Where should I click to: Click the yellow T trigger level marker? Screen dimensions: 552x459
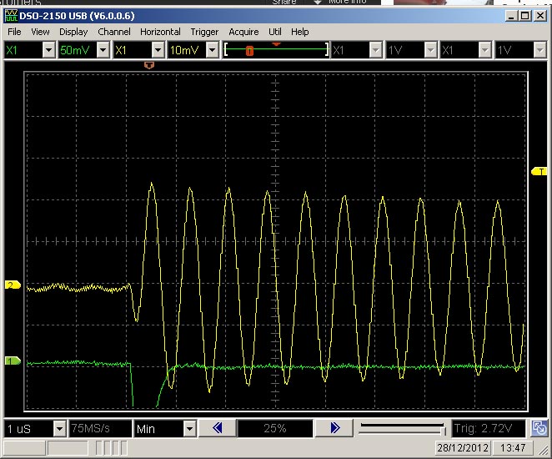click(539, 171)
